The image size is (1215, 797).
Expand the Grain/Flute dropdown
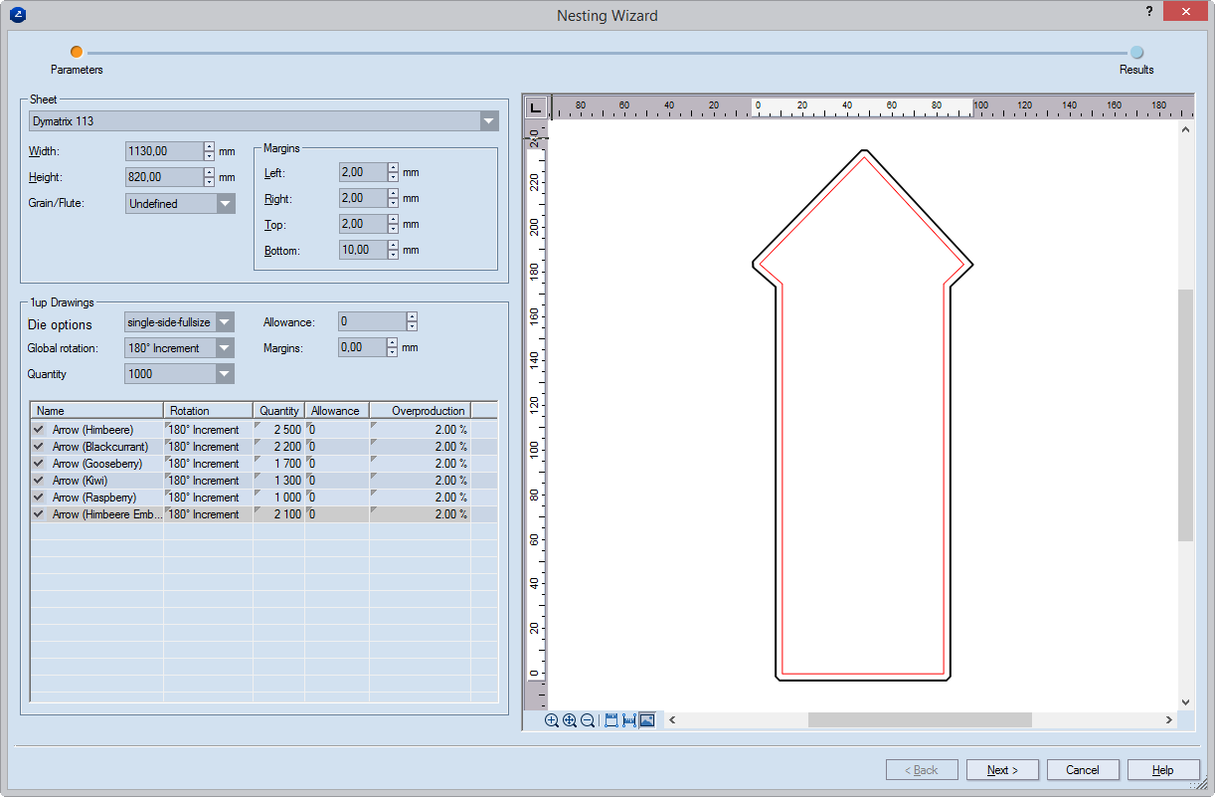point(226,204)
